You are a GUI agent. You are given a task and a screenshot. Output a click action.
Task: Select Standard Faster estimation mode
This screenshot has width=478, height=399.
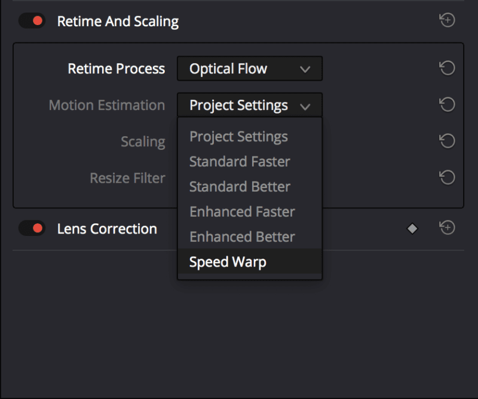click(239, 161)
